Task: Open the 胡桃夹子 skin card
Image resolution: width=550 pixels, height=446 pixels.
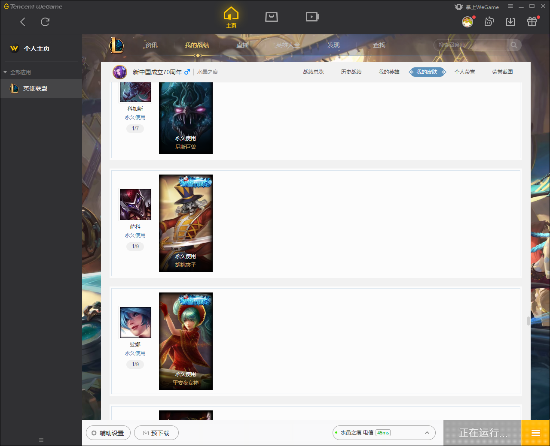Action: tap(186, 223)
